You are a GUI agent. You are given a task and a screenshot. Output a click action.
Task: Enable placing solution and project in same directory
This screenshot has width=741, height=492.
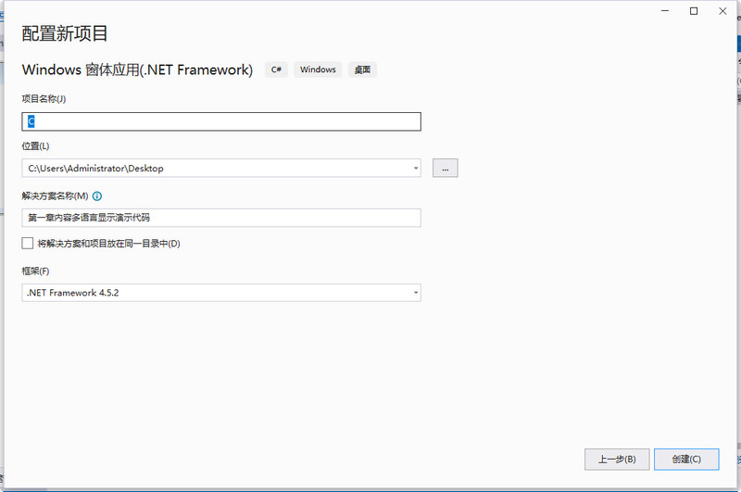click(x=28, y=244)
